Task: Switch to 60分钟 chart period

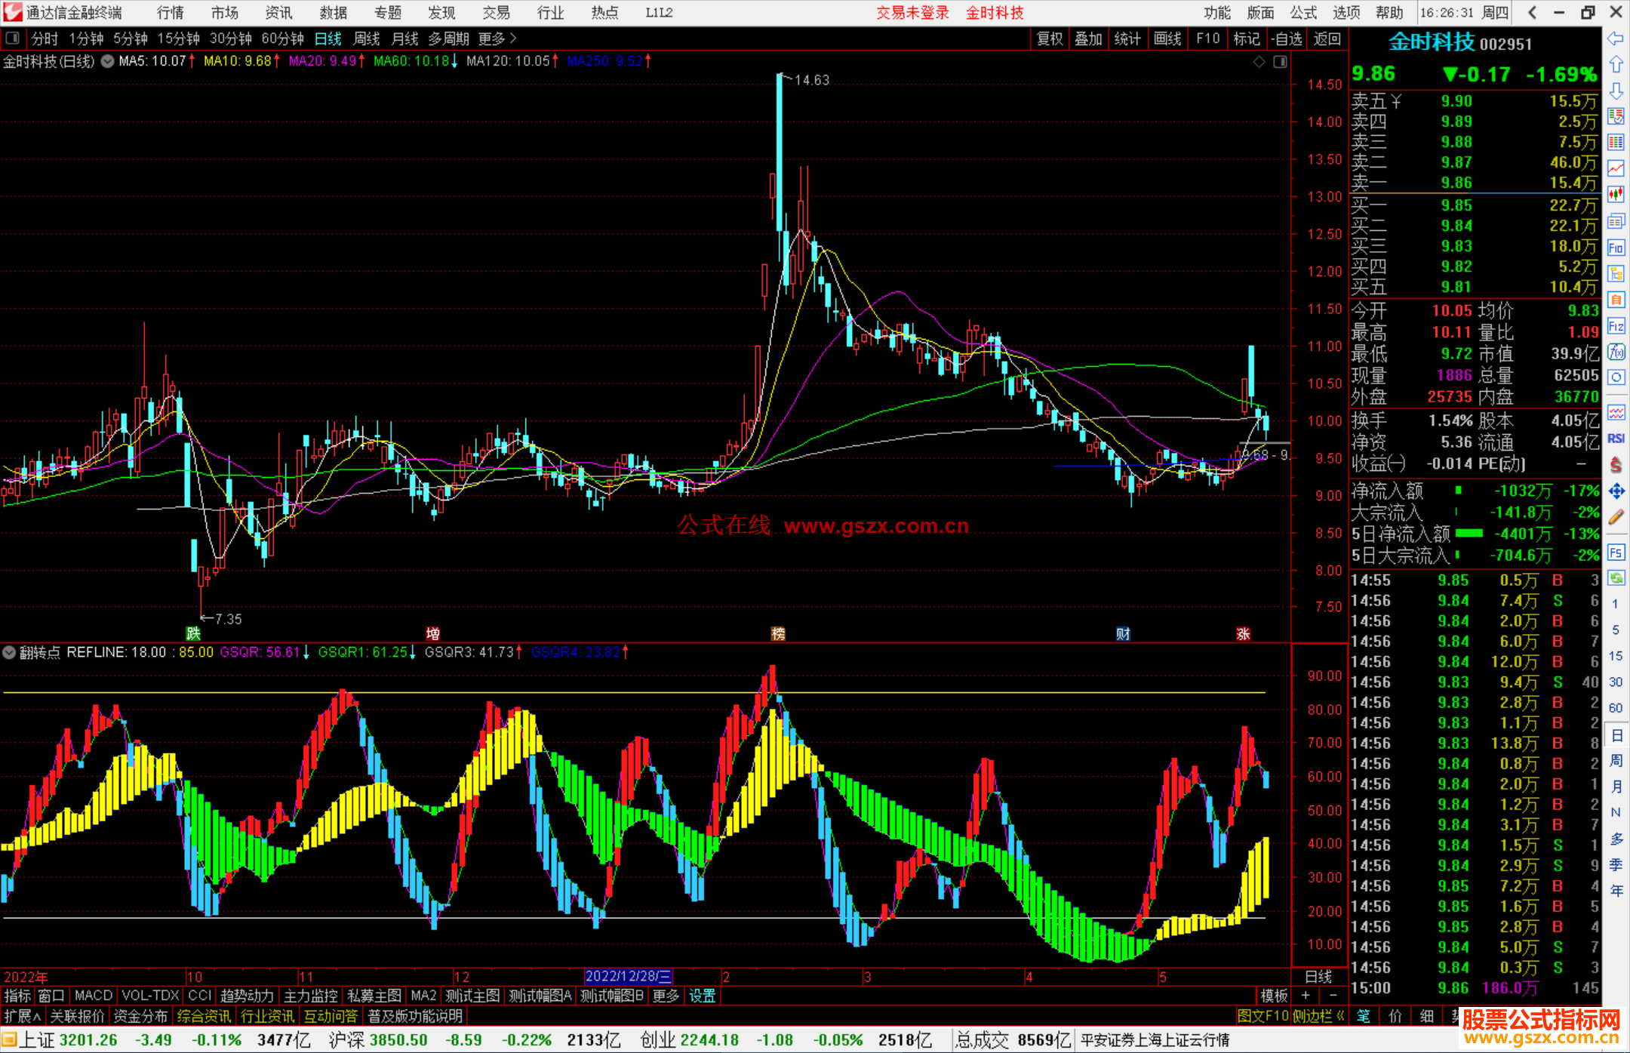Action: pos(282,38)
